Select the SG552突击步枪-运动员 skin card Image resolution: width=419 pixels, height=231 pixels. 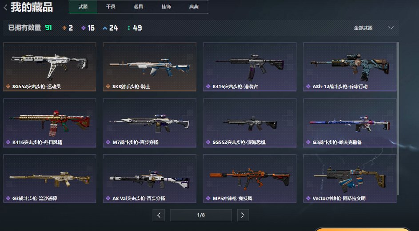click(x=50, y=67)
